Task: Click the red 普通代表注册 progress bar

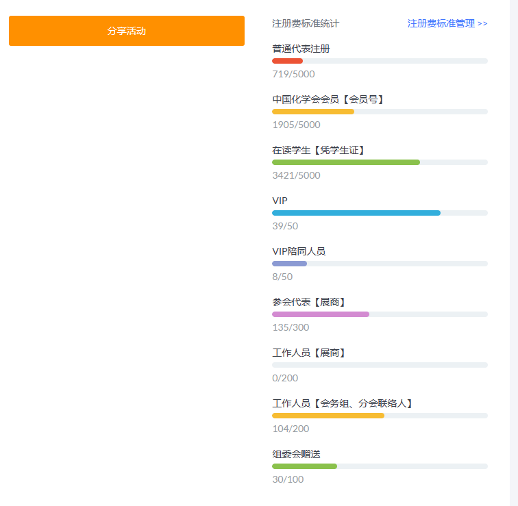Action: click(x=380, y=61)
